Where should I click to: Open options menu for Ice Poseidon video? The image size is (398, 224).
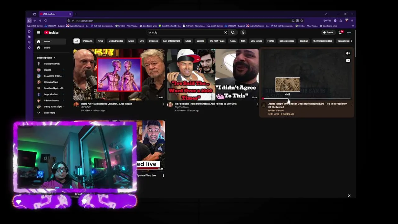pos(257,104)
